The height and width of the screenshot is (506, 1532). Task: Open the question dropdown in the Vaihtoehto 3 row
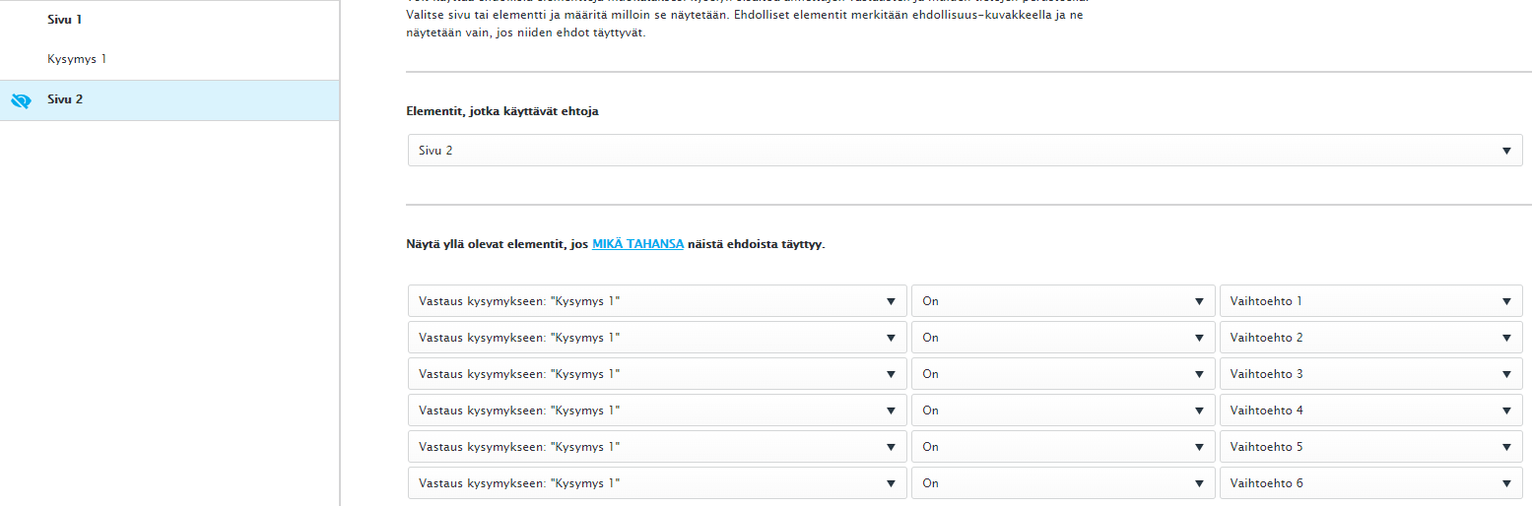pos(657,374)
